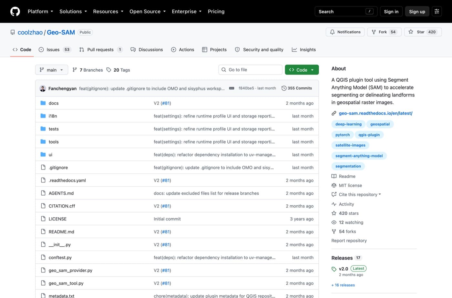Open the .readthedocs.yaml file

[67, 180]
